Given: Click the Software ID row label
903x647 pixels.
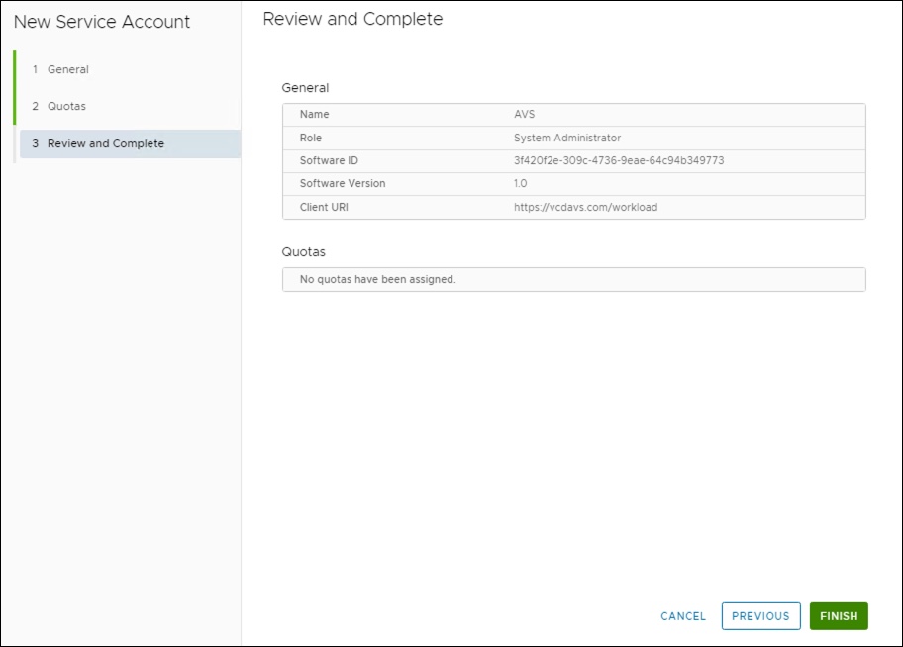Looking at the screenshot, I should [329, 160].
